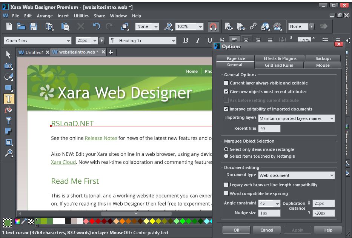Open the Open Sans font dropdown
Screen dimensions: 352x238
pos(37,41)
